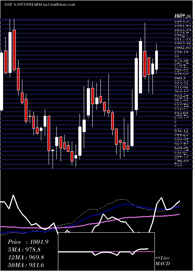
Task: Select the Price : 1001.9 readout
Action: click(x=28, y=242)
